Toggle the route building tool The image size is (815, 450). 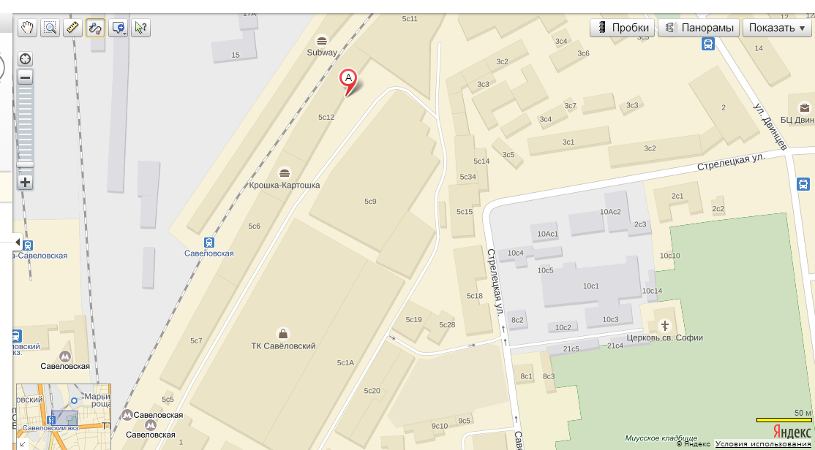point(96,28)
